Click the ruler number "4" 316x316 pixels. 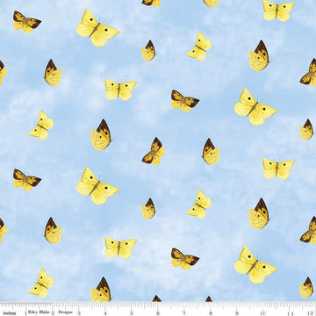coord(105,312)
